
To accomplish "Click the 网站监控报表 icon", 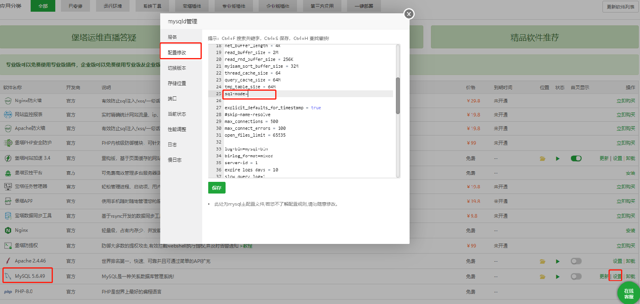I will click(x=8, y=115).
